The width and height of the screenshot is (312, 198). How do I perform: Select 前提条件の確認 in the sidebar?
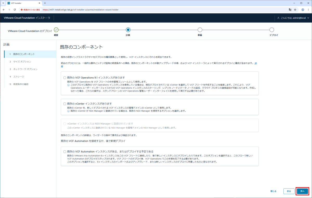pyautogui.click(x=30, y=84)
